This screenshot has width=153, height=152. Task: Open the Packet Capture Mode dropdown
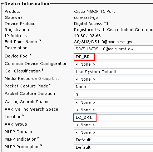click(113, 87)
